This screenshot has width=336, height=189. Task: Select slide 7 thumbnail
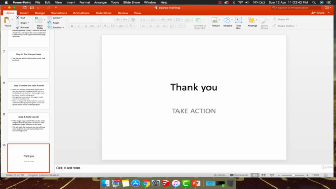tap(29, 64)
